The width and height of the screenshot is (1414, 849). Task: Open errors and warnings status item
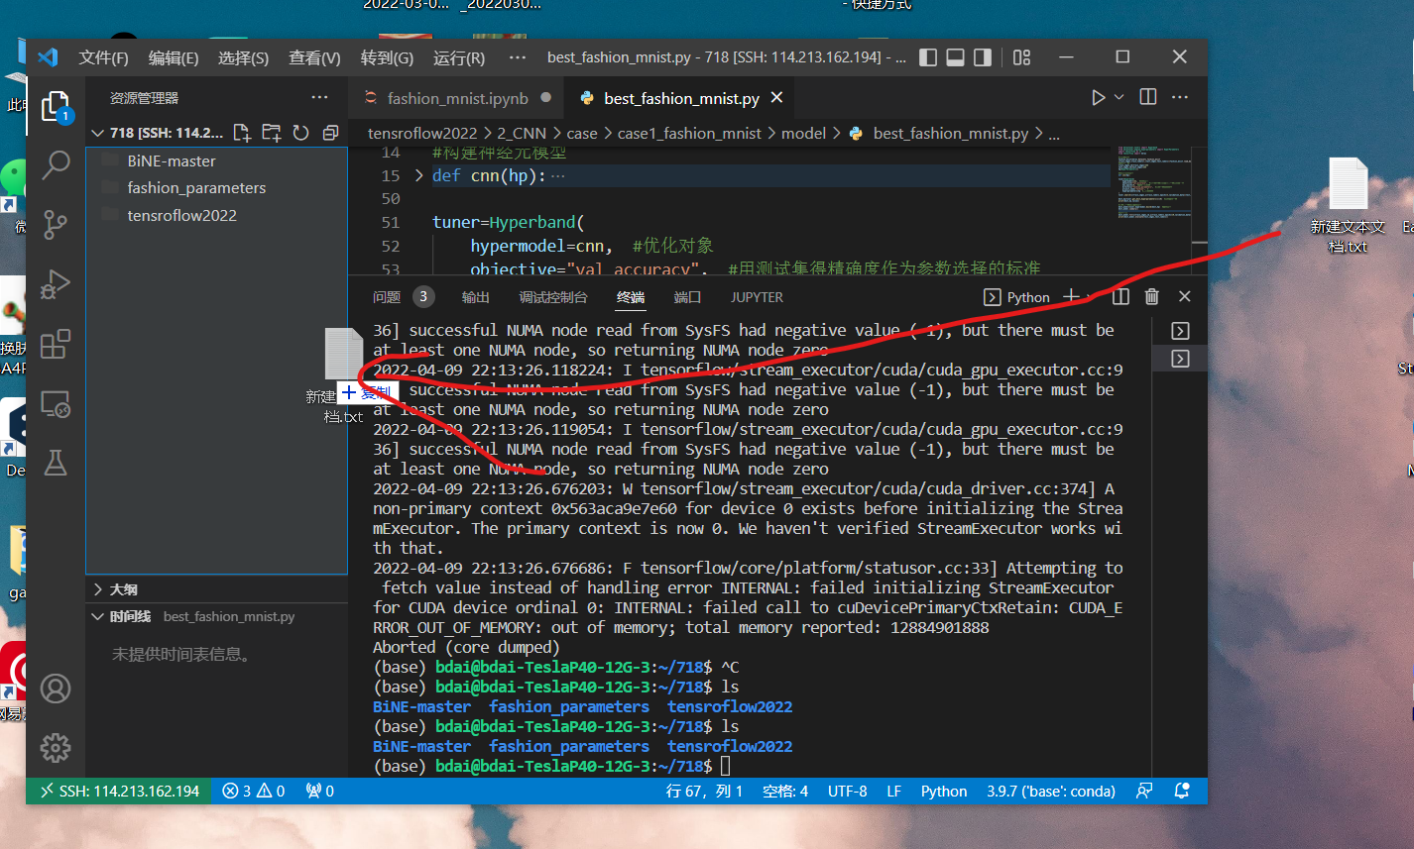point(253,791)
